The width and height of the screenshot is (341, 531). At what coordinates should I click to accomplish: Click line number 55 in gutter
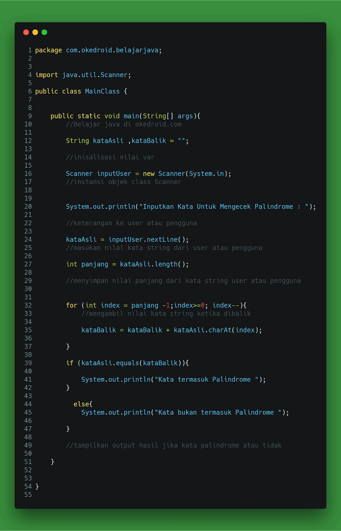point(28,495)
